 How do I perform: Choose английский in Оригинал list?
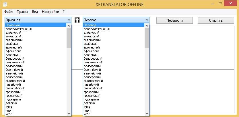pos(36,40)
